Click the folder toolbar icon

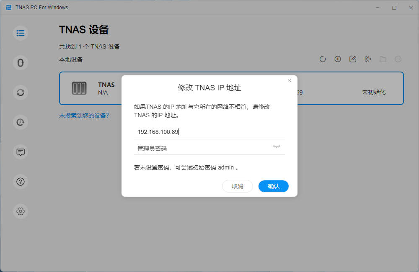point(383,59)
